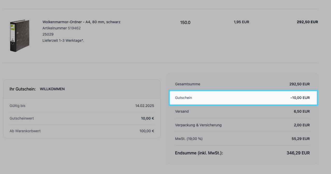
Task: Select the final total 346,29 EUR
Action: (x=298, y=153)
